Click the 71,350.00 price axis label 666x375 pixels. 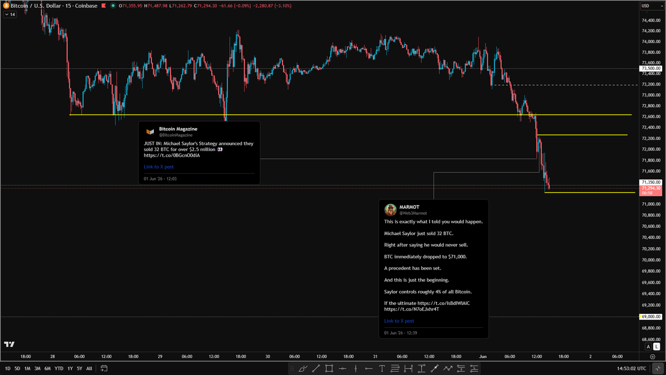click(651, 182)
